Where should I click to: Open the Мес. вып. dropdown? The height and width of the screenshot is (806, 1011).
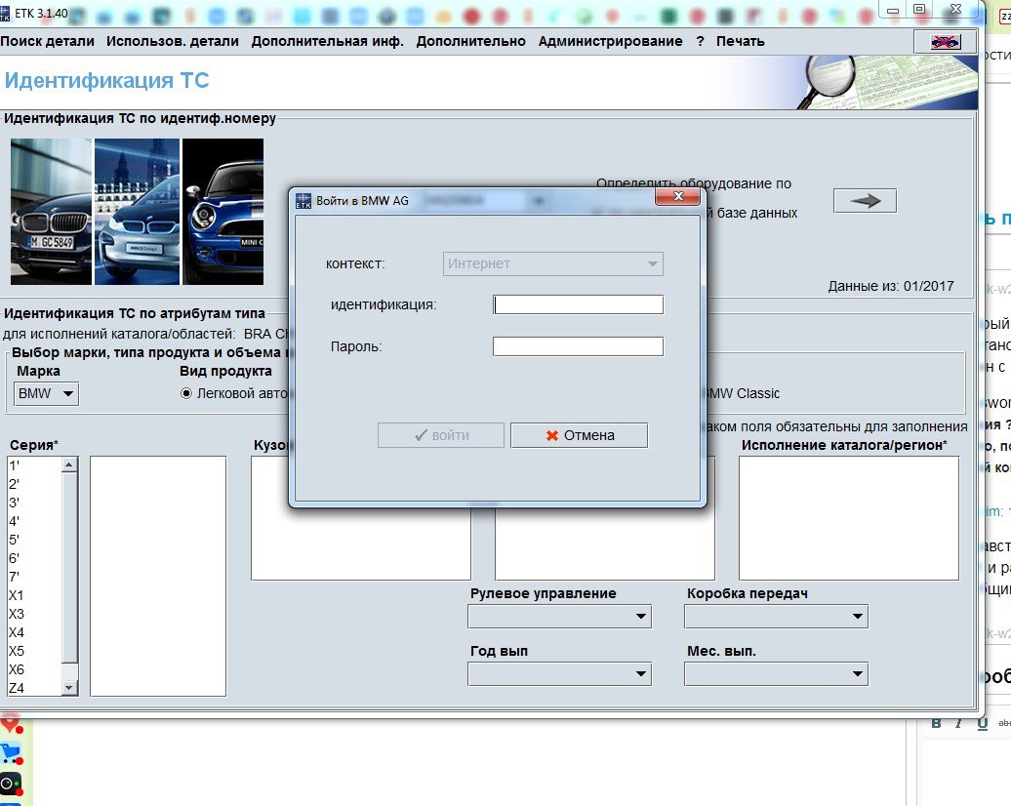click(x=777, y=674)
